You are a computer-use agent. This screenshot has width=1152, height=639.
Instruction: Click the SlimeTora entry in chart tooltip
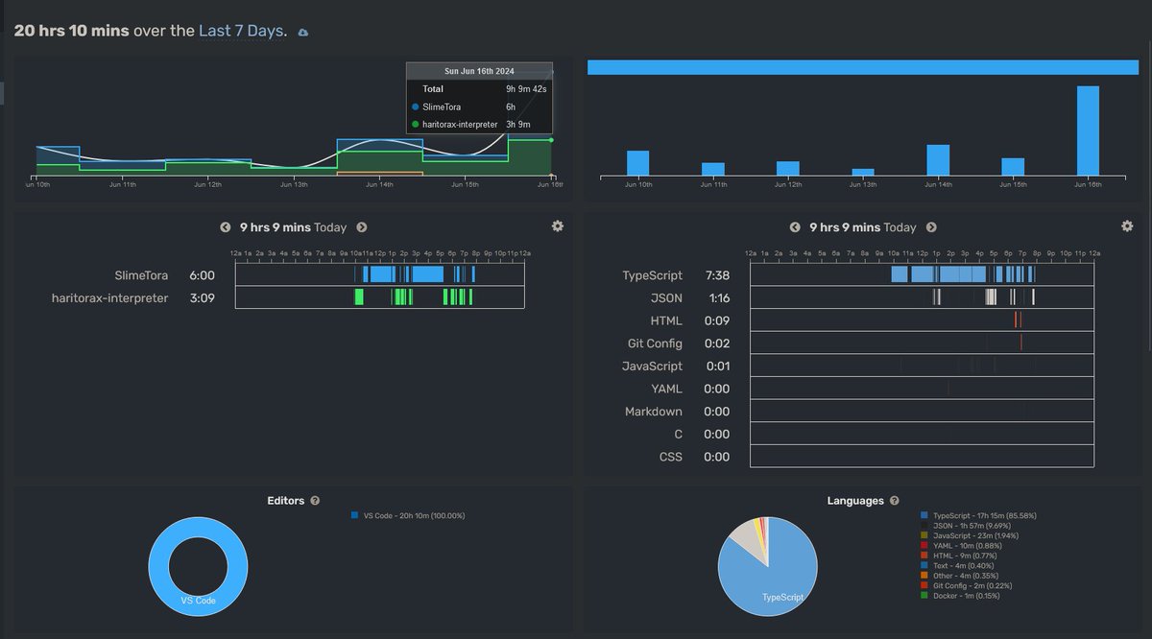[442, 106]
